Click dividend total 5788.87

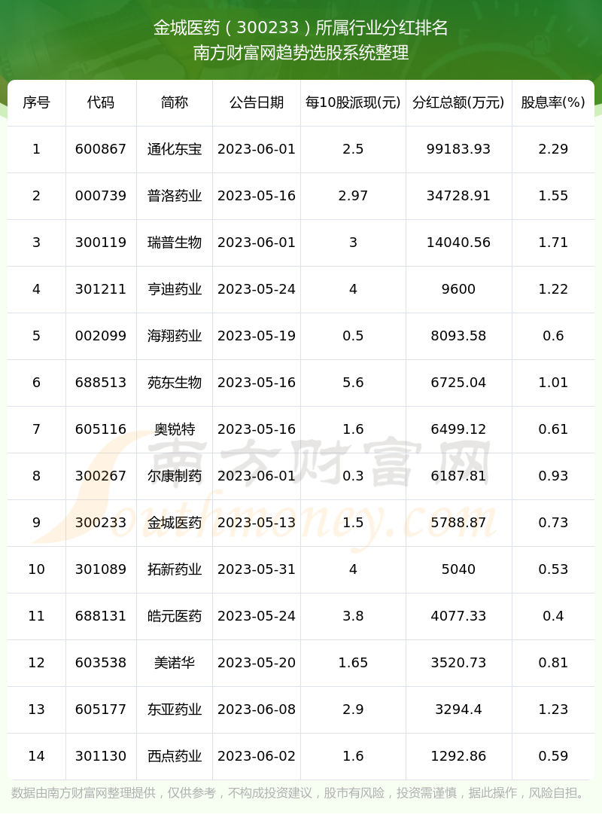[x=458, y=523]
